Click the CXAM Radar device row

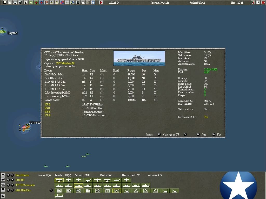pyautogui.click(x=101, y=100)
